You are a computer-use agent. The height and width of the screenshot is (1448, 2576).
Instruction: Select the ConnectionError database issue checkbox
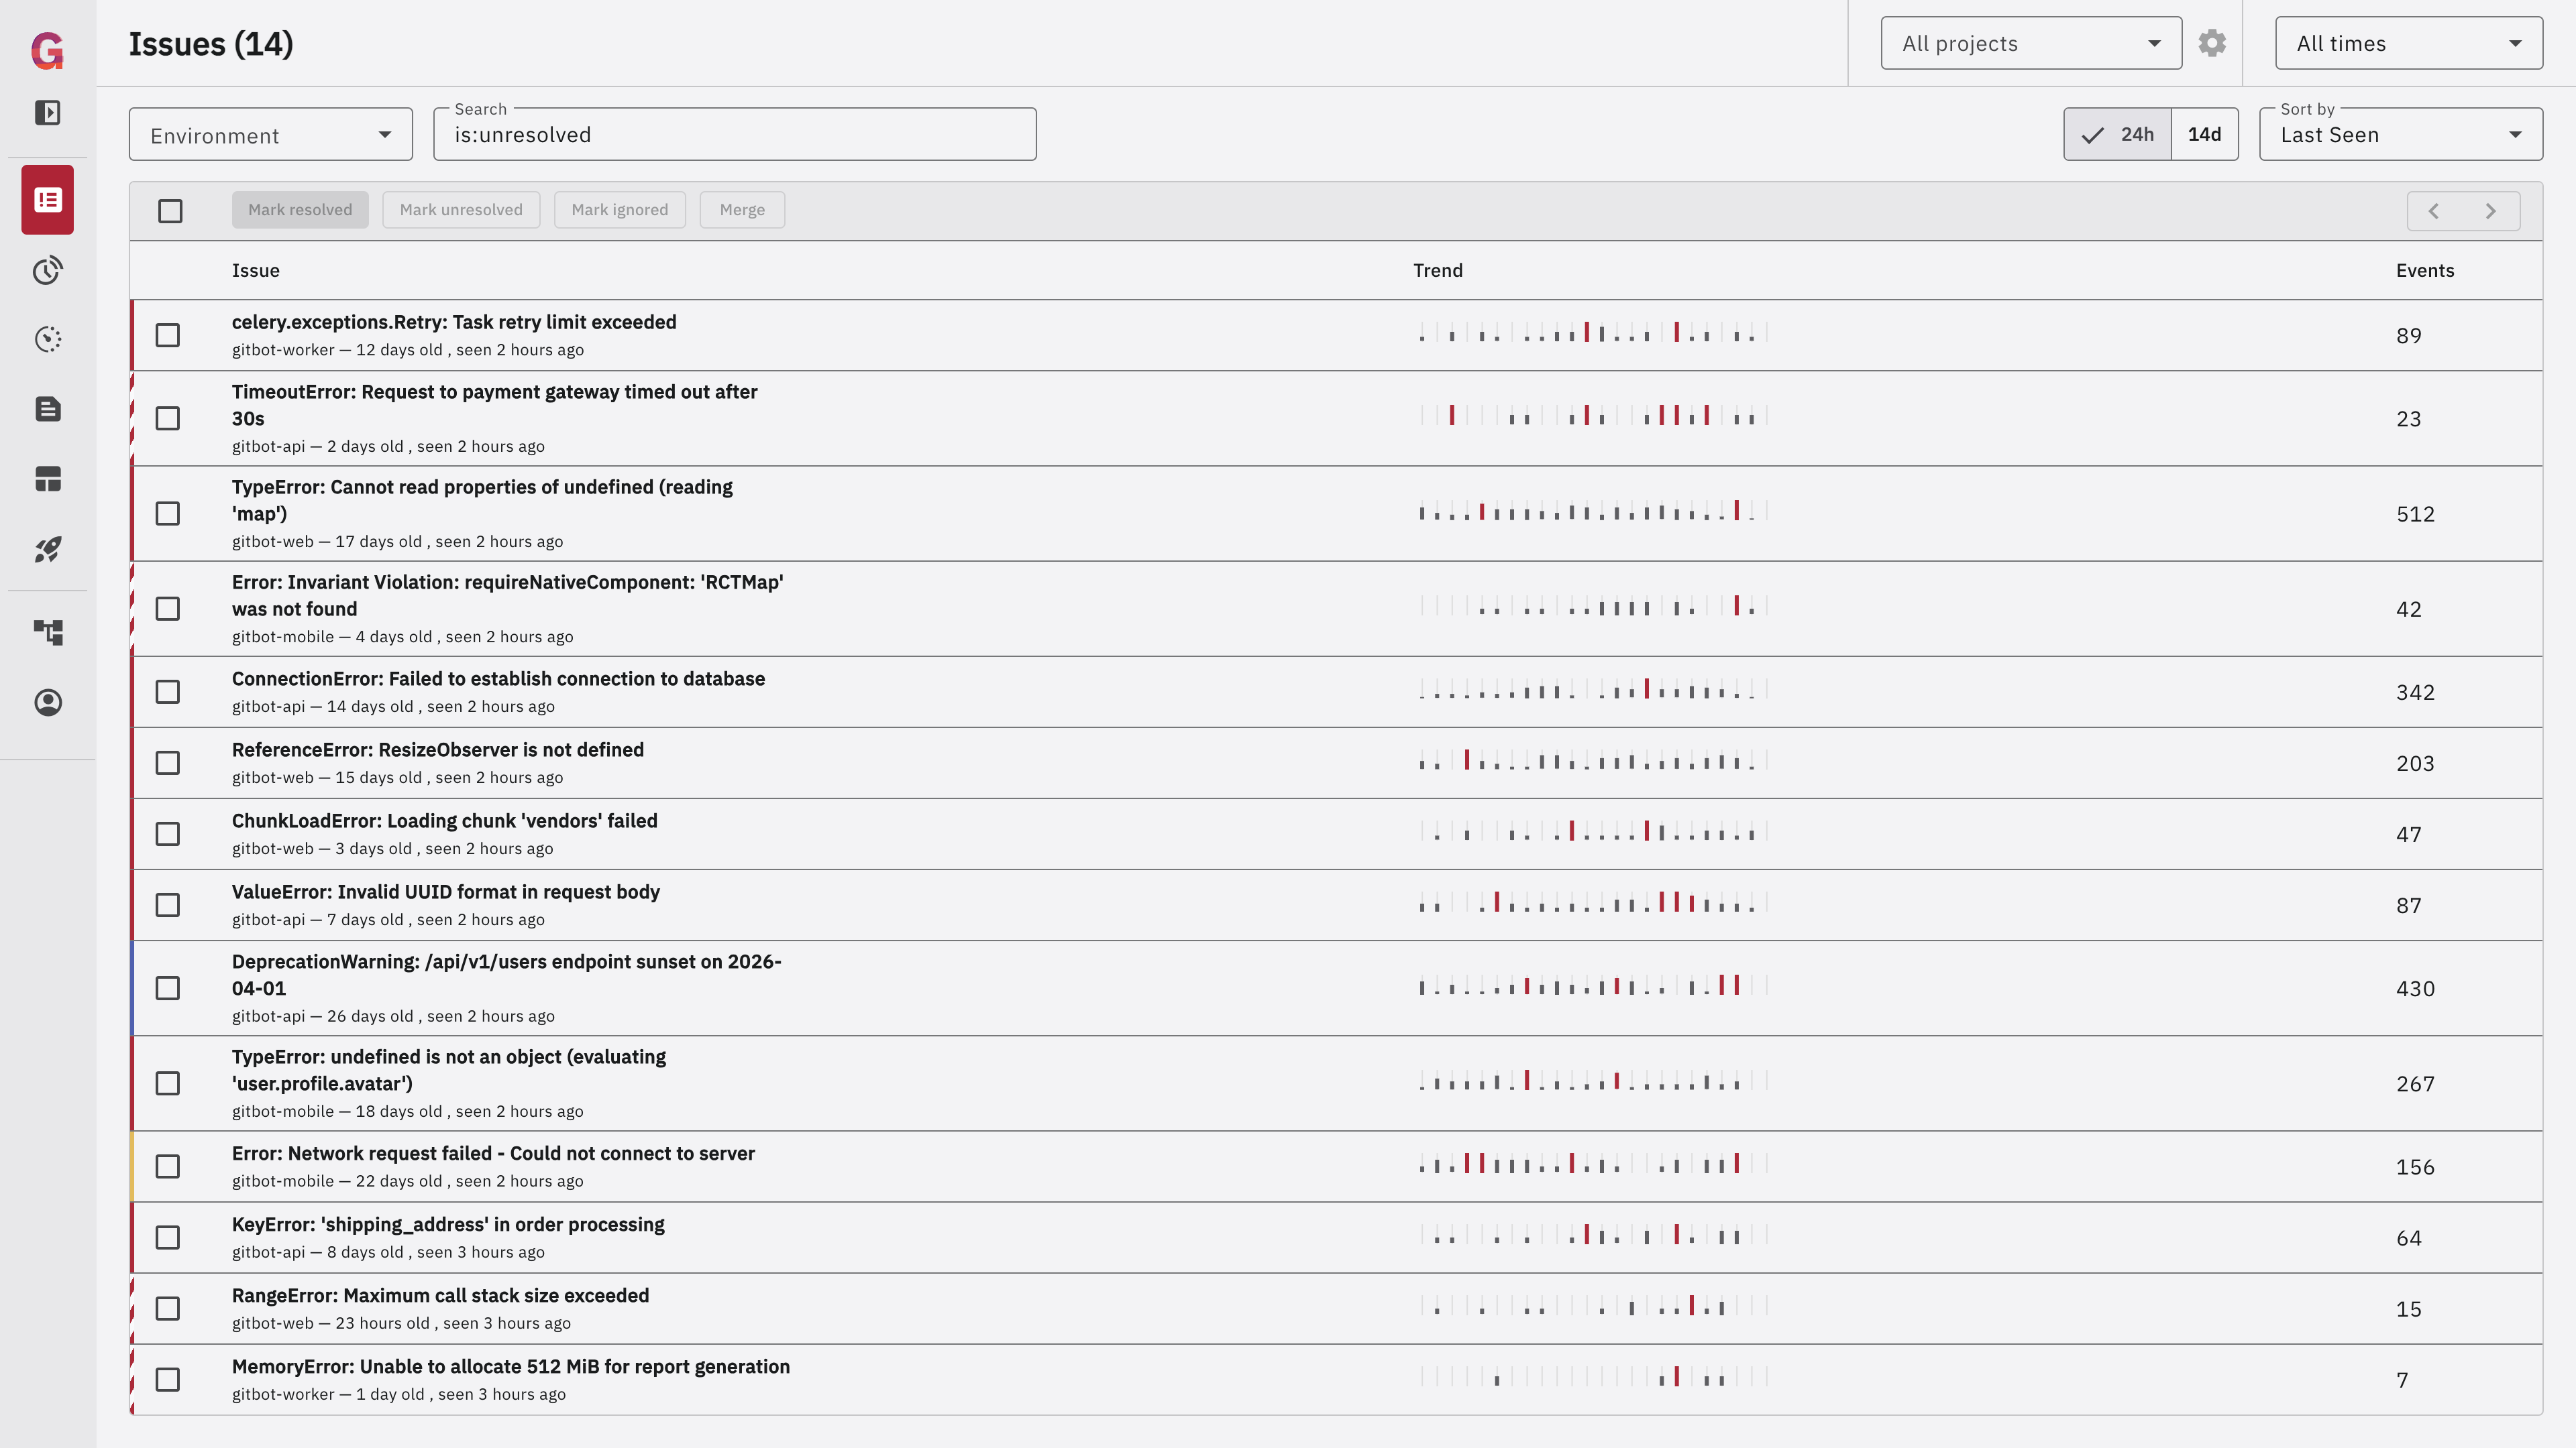(x=167, y=692)
